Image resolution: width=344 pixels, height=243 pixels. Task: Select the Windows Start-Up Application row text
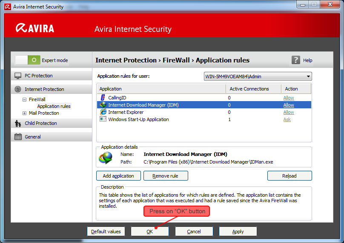click(138, 119)
